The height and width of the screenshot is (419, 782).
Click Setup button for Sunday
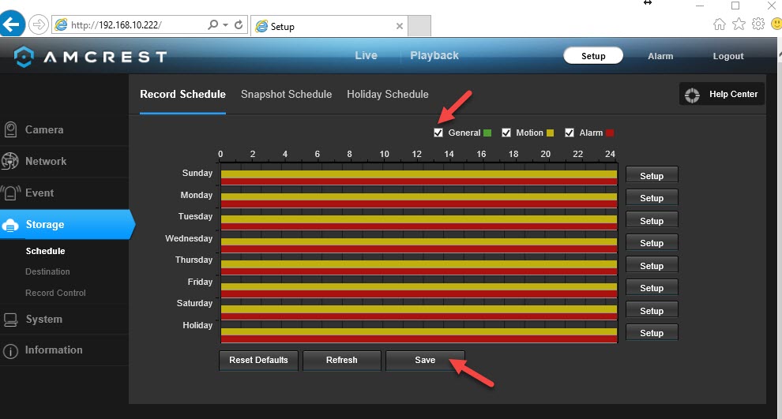pos(652,175)
